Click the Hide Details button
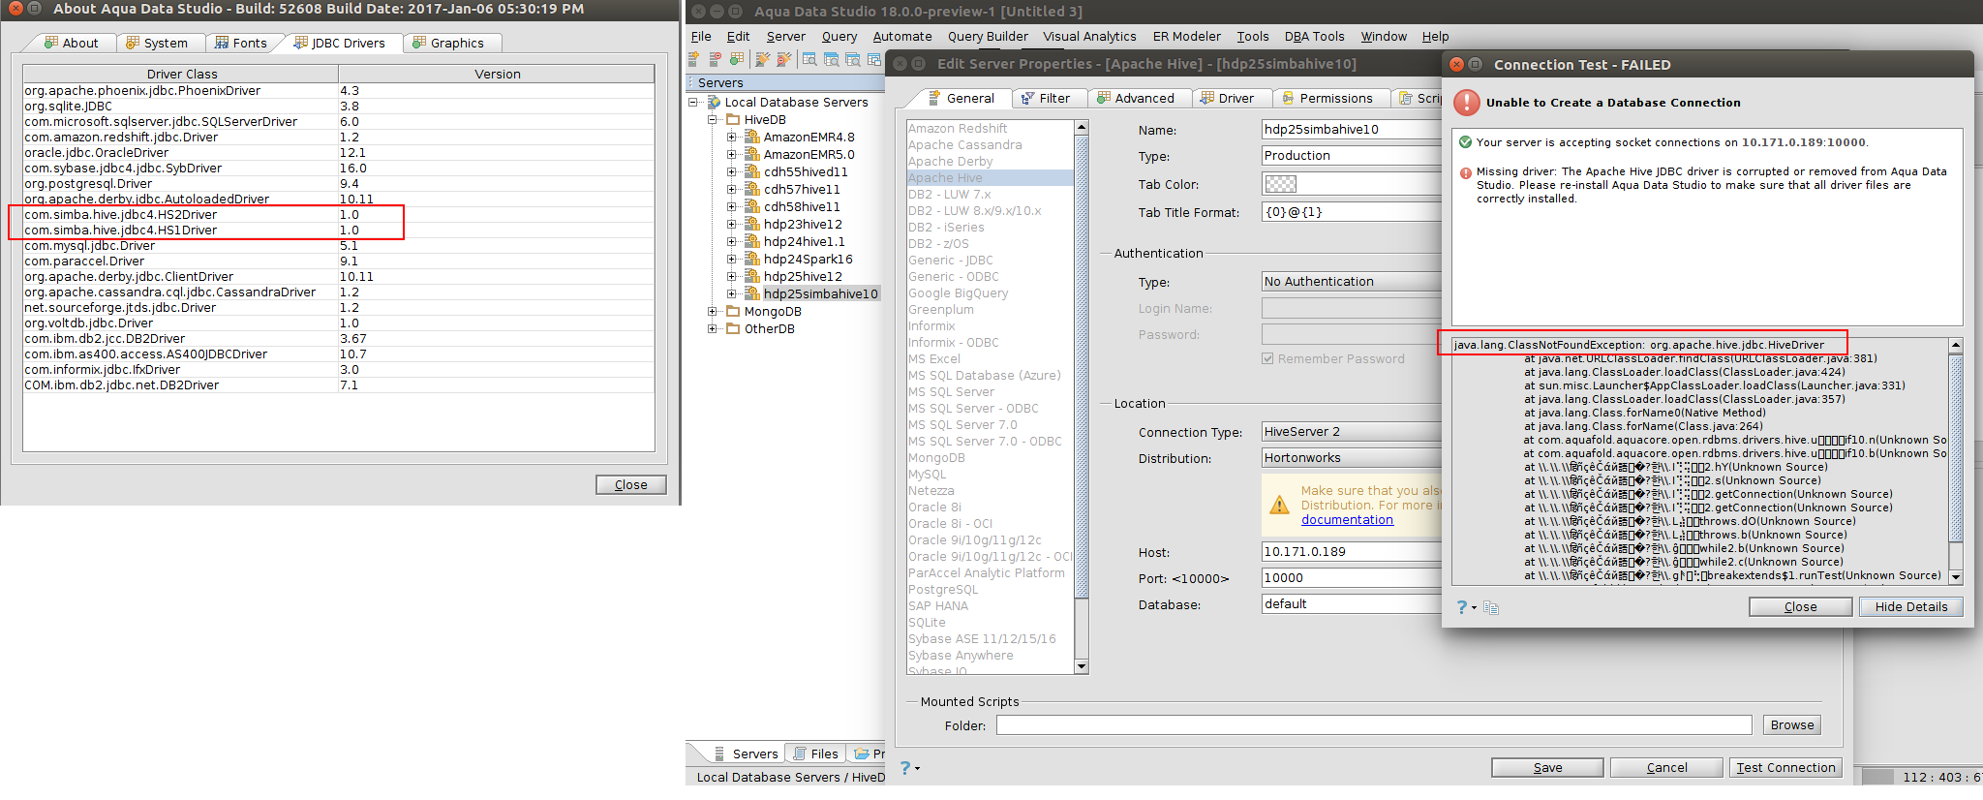The image size is (1983, 800). coord(1911,606)
